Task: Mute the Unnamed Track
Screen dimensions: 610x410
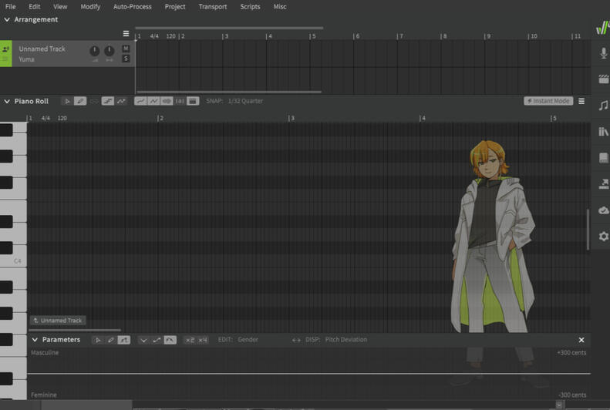Action: 126,49
